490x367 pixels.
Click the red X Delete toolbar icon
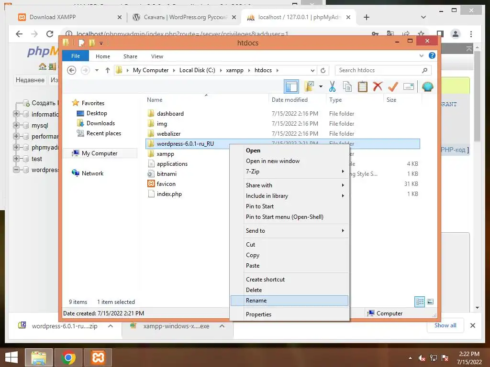tap(378, 86)
